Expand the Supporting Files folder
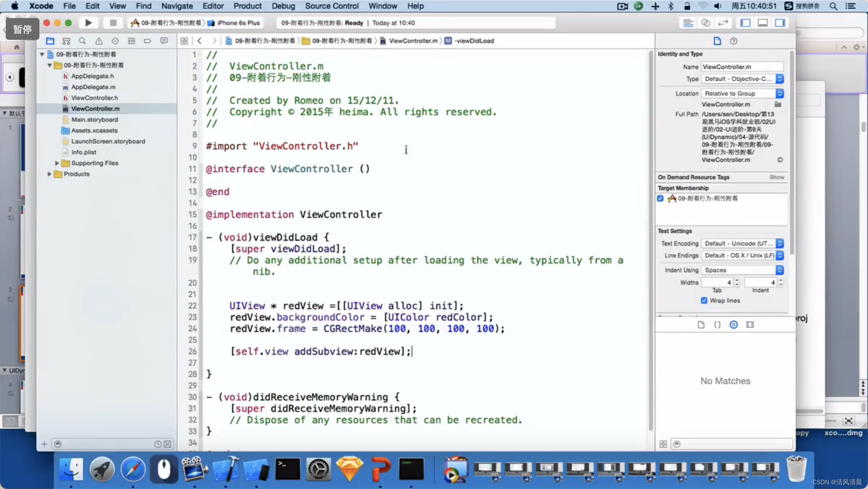 [x=57, y=163]
